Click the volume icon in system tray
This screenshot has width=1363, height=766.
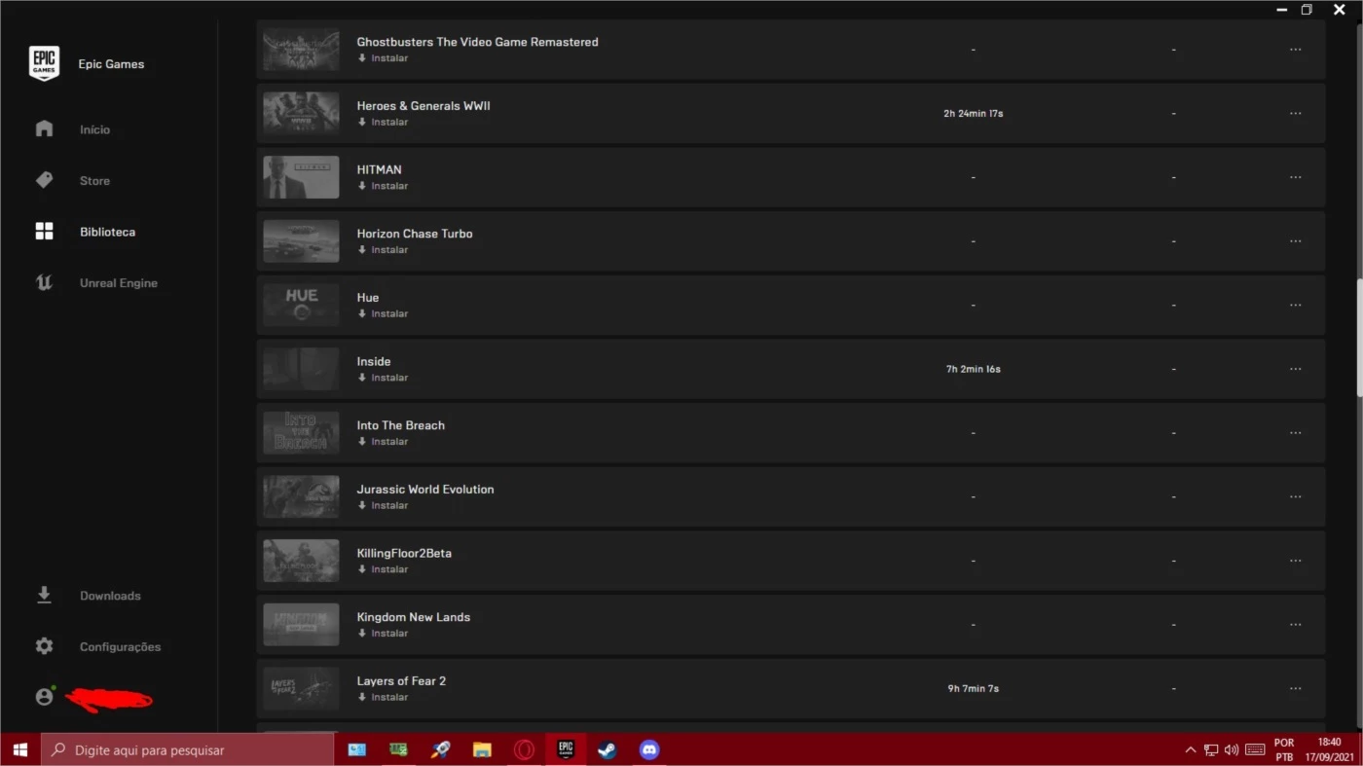pyautogui.click(x=1232, y=749)
